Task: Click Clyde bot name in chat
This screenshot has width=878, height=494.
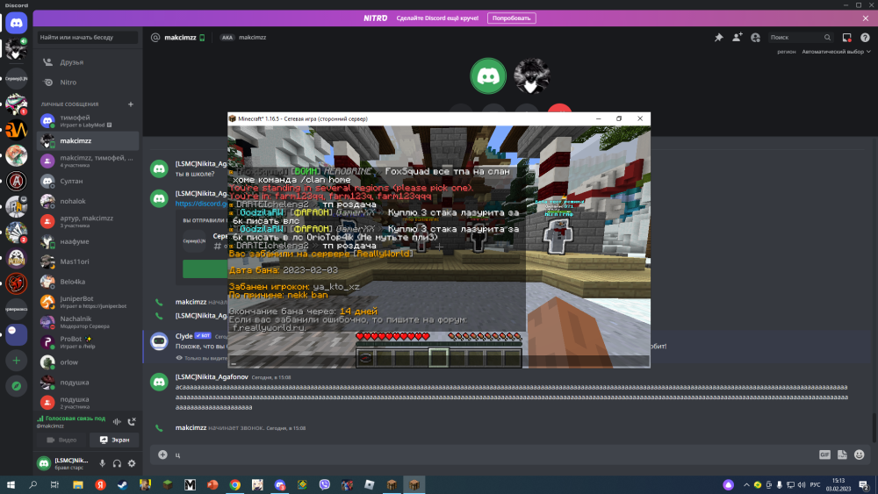Action: point(184,336)
